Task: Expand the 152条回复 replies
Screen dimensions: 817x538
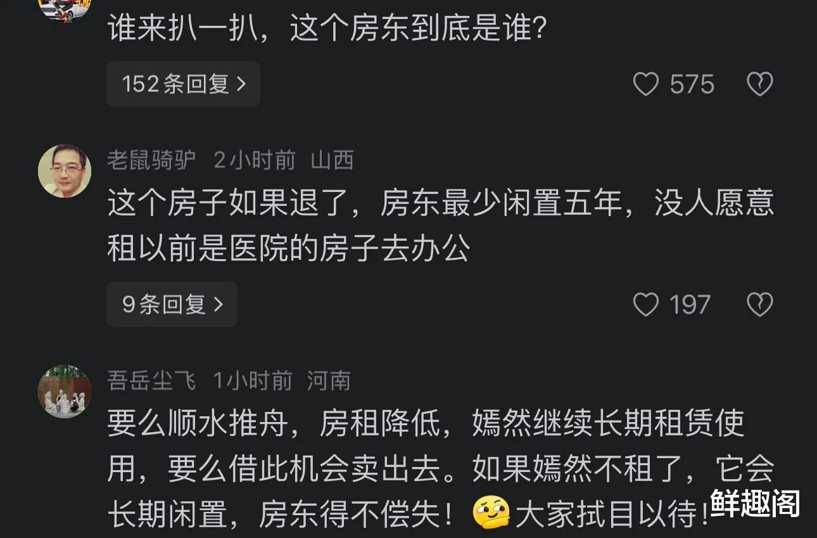Action: (183, 84)
